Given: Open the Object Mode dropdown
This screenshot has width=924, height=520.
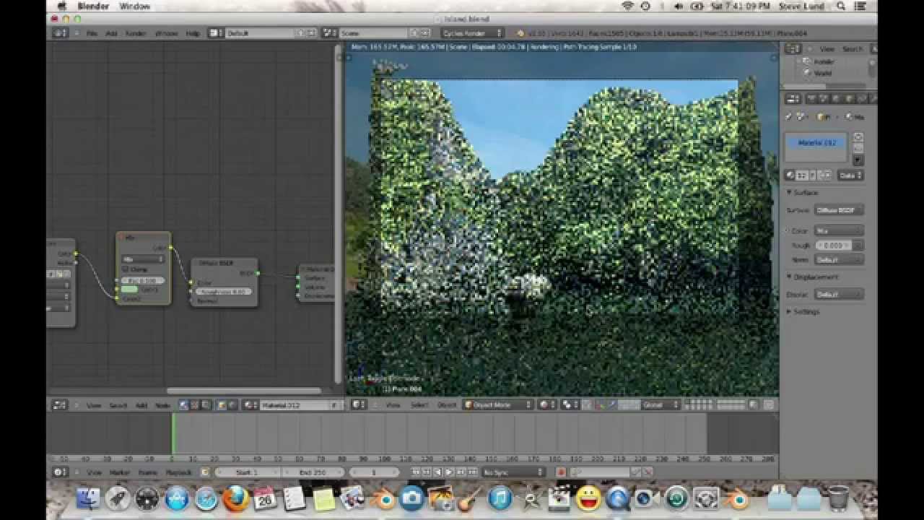Looking at the screenshot, I should pos(498,405).
